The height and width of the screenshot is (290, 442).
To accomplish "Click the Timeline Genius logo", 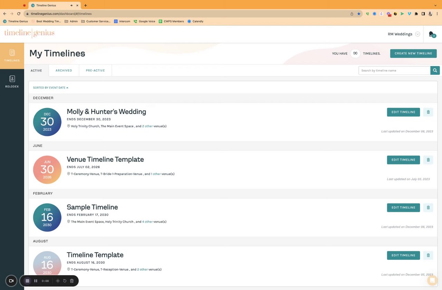I will click(x=29, y=33).
